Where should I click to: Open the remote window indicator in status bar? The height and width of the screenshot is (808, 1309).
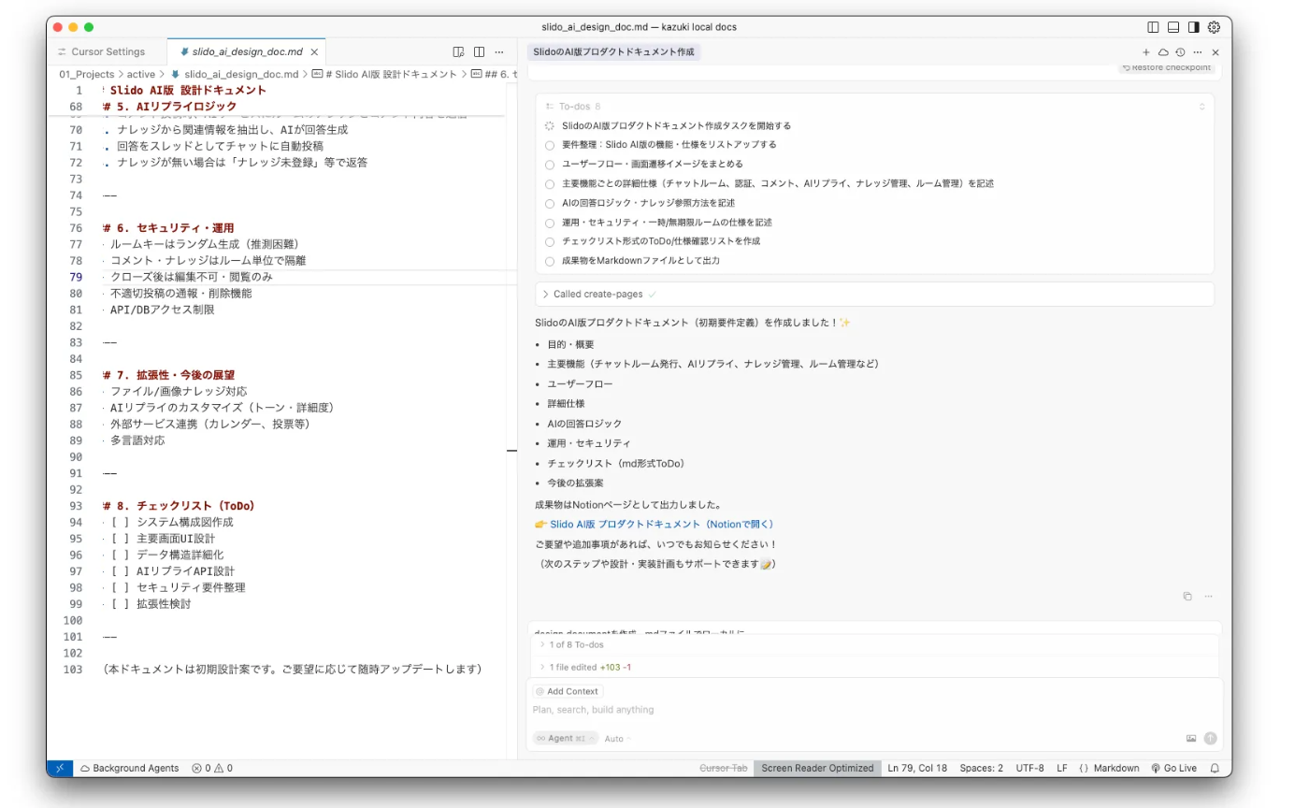60,768
